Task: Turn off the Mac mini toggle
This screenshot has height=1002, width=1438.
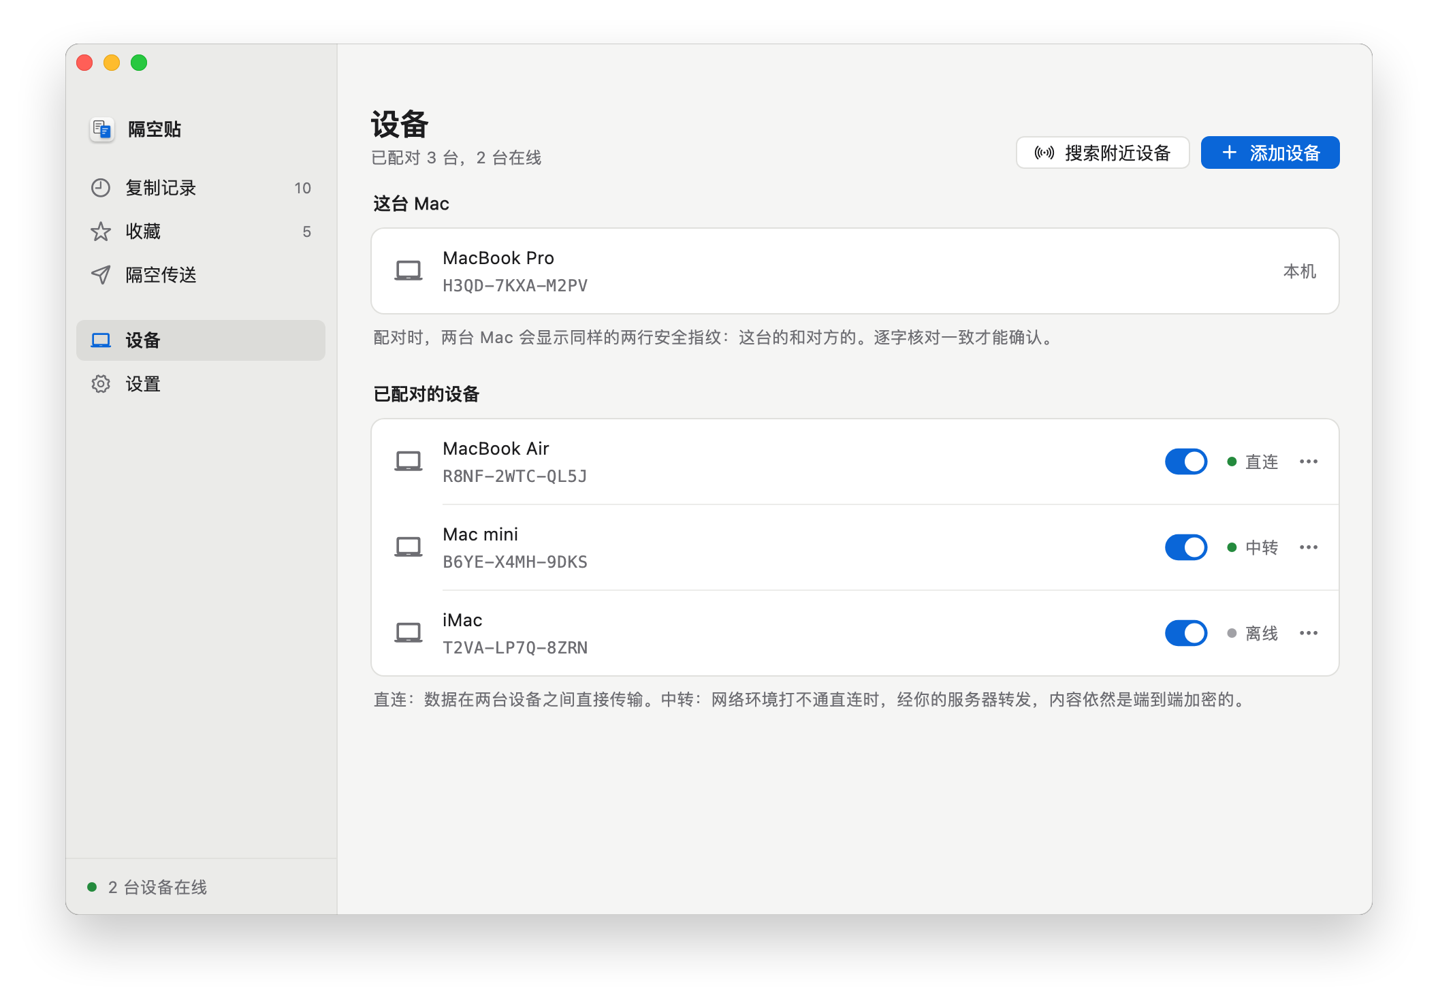Action: 1186,547
